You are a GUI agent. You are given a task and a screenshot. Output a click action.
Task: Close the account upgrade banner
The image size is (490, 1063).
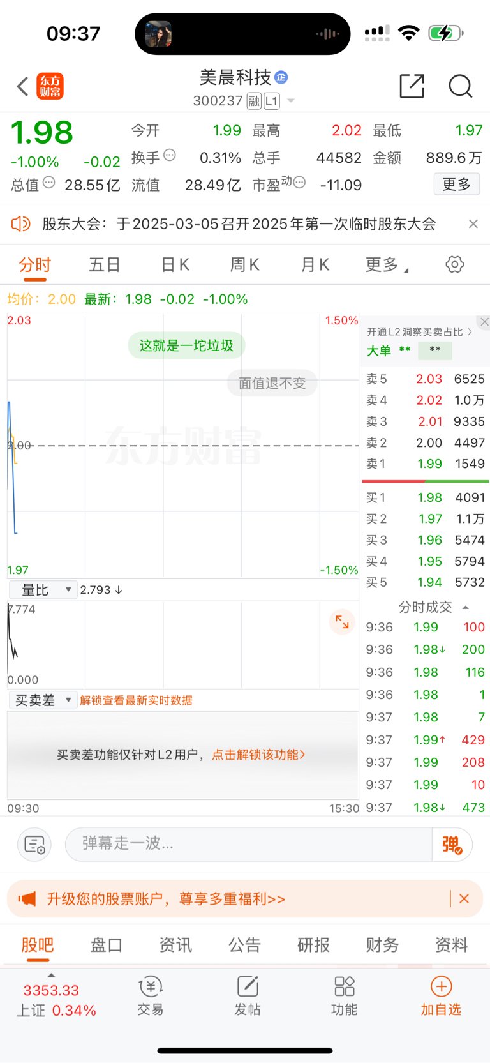tap(464, 899)
